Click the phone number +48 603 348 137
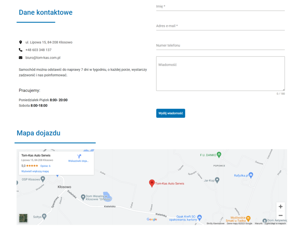The width and height of the screenshot is (294, 230). (x=38, y=50)
